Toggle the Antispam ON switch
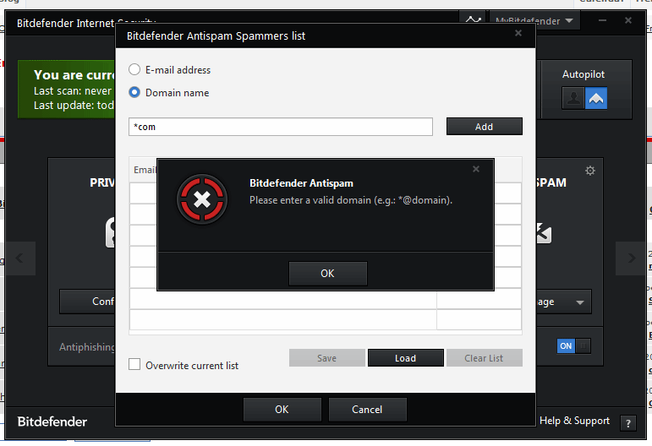Image resolution: width=652 pixels, height=446 pixels. pyautogui.click(x=574, y=346)
